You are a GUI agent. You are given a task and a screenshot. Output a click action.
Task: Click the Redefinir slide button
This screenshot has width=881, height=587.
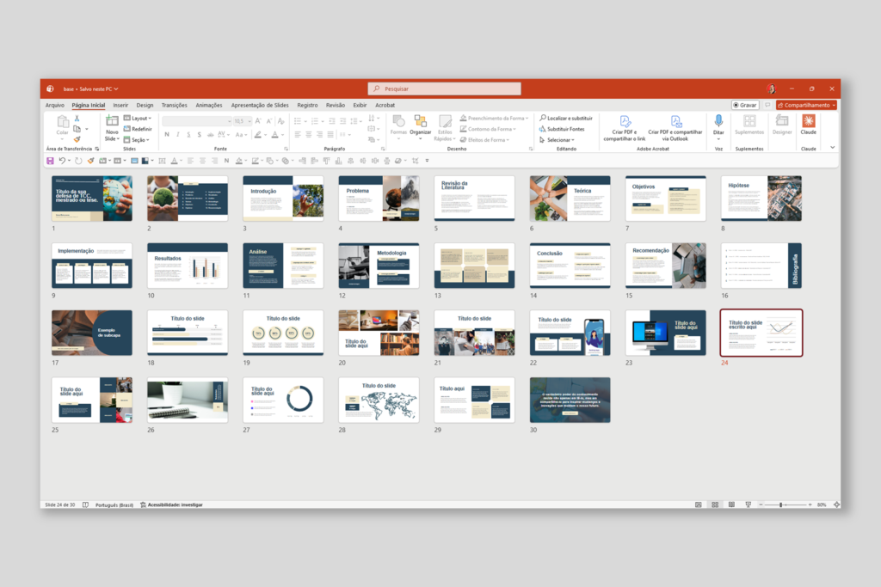138,129
